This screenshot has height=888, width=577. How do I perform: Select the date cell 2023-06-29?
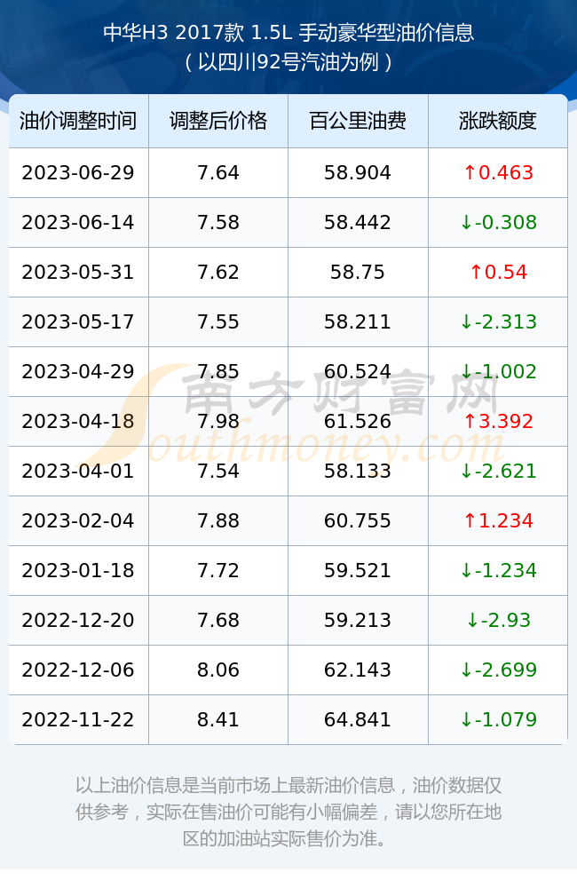tap(78, 173)
